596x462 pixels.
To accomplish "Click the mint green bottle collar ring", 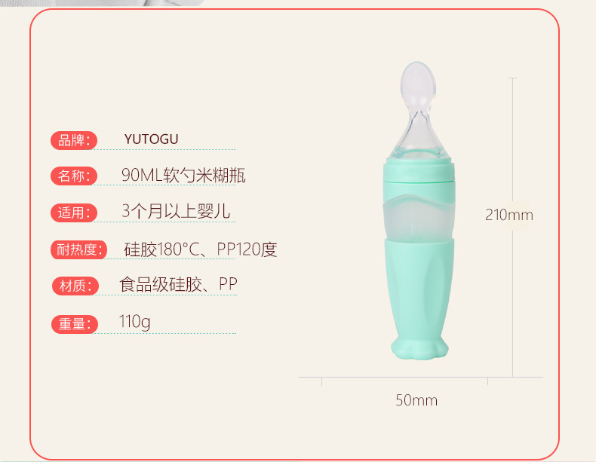I will point(419,172).
